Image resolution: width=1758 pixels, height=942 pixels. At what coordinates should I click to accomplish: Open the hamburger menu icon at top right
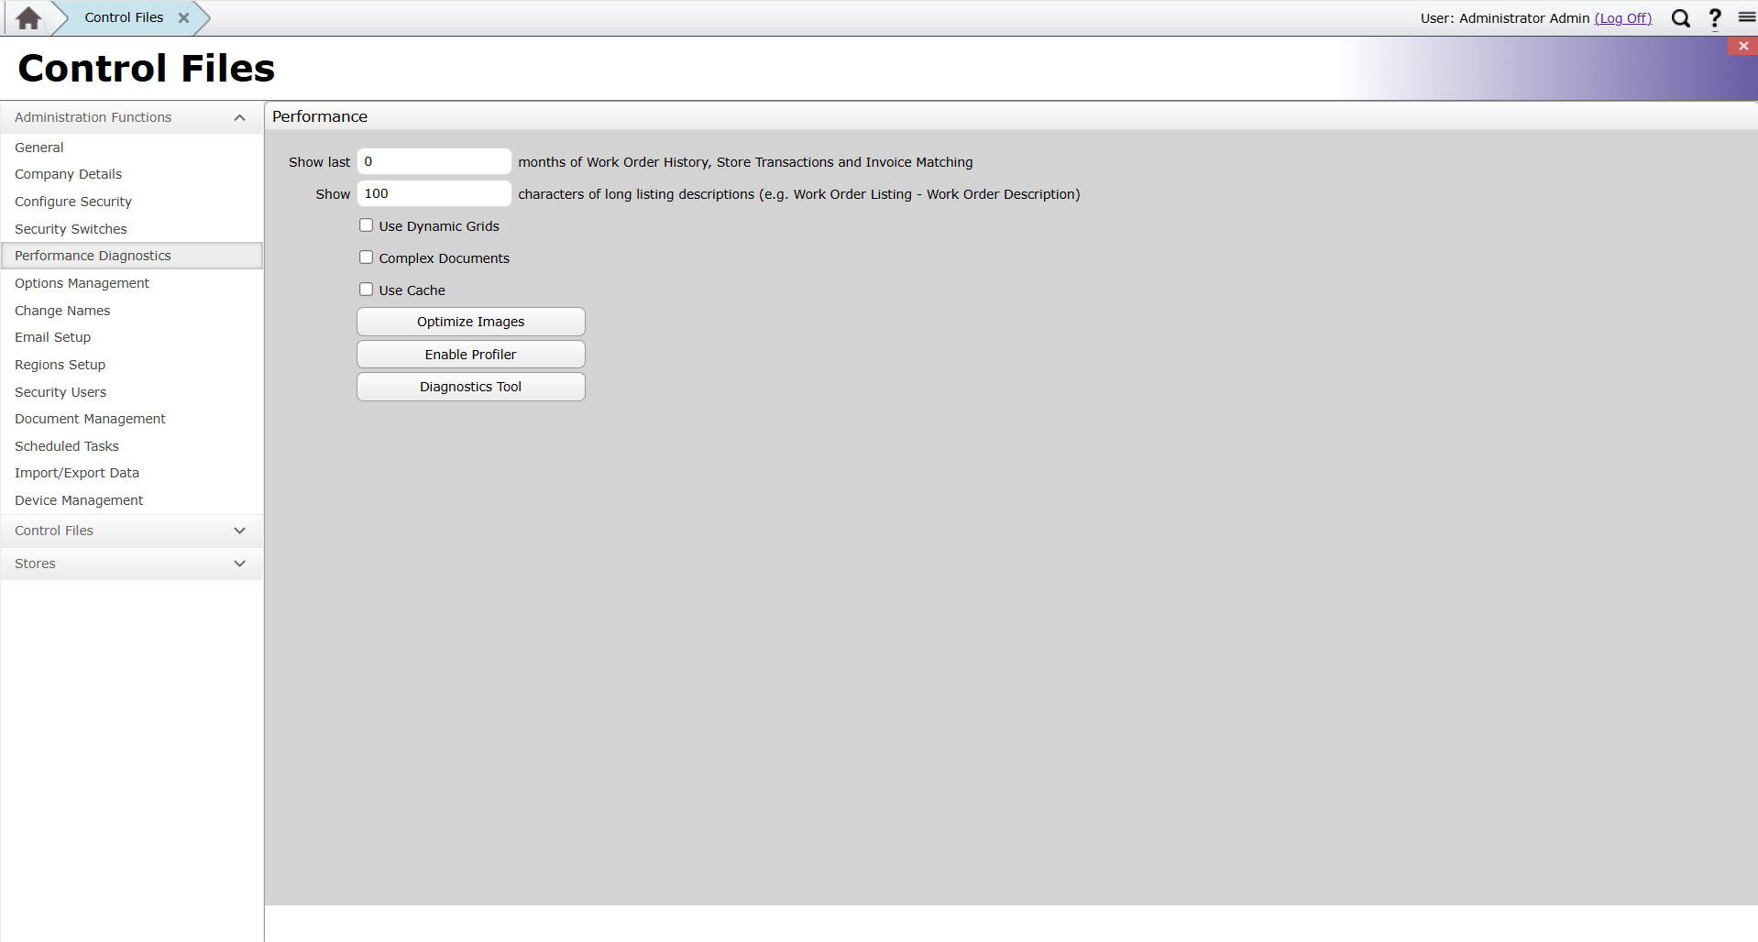pos(1746,17)
